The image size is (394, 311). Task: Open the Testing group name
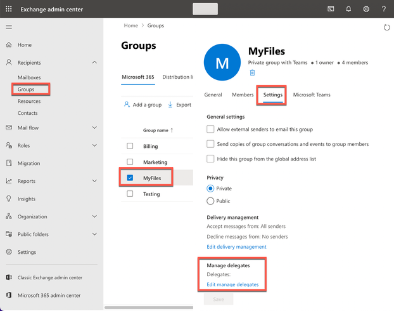point(151,194)
